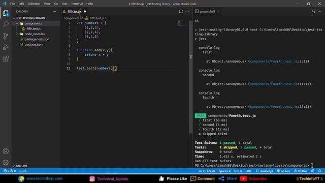Open editor more actions ellipsis
The height and width of the screenshot is (183, 325).
[187, 11]
